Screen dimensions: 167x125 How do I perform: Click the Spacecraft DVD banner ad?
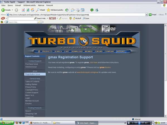point(82,28)
